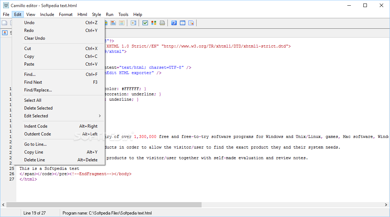390x217 pixels.
Task: Click the Camillo editor title bar app icon
Action: point(6,5)
